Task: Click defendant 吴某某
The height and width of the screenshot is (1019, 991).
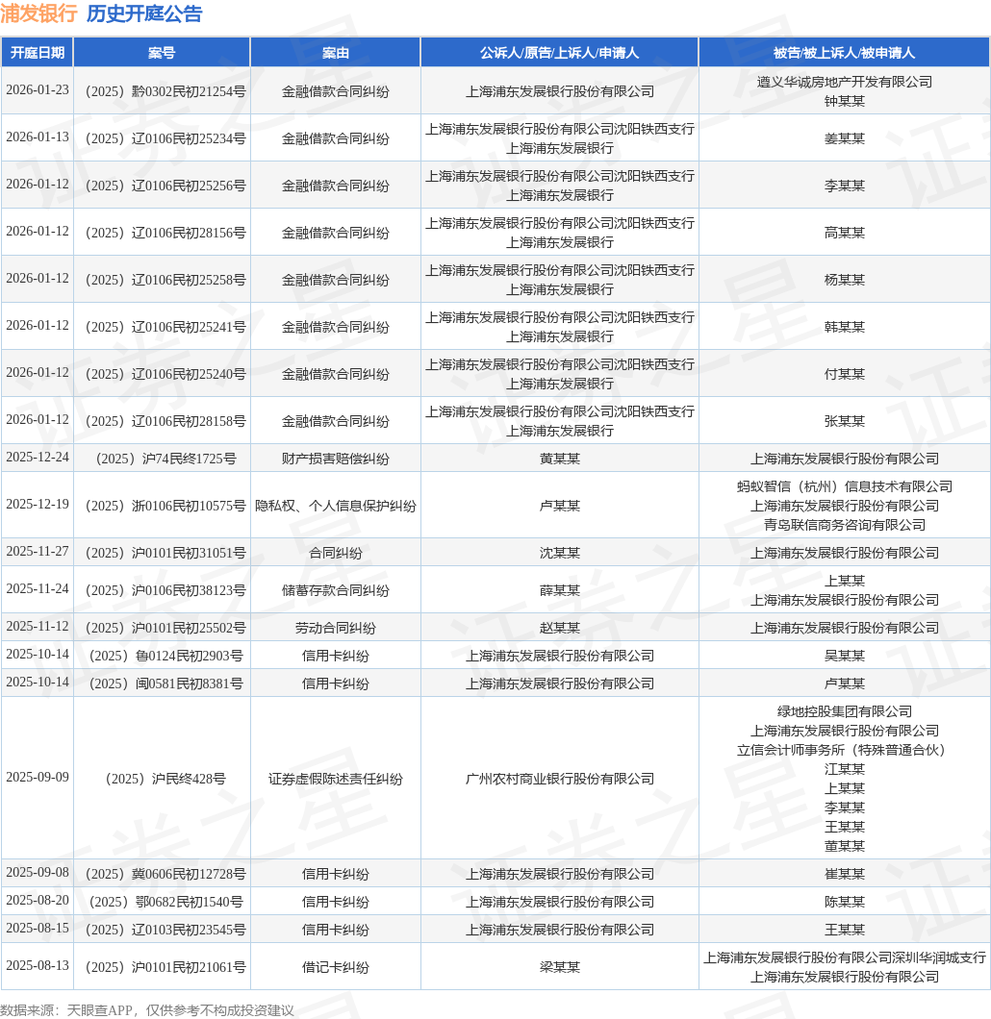Action: (844, 656)
